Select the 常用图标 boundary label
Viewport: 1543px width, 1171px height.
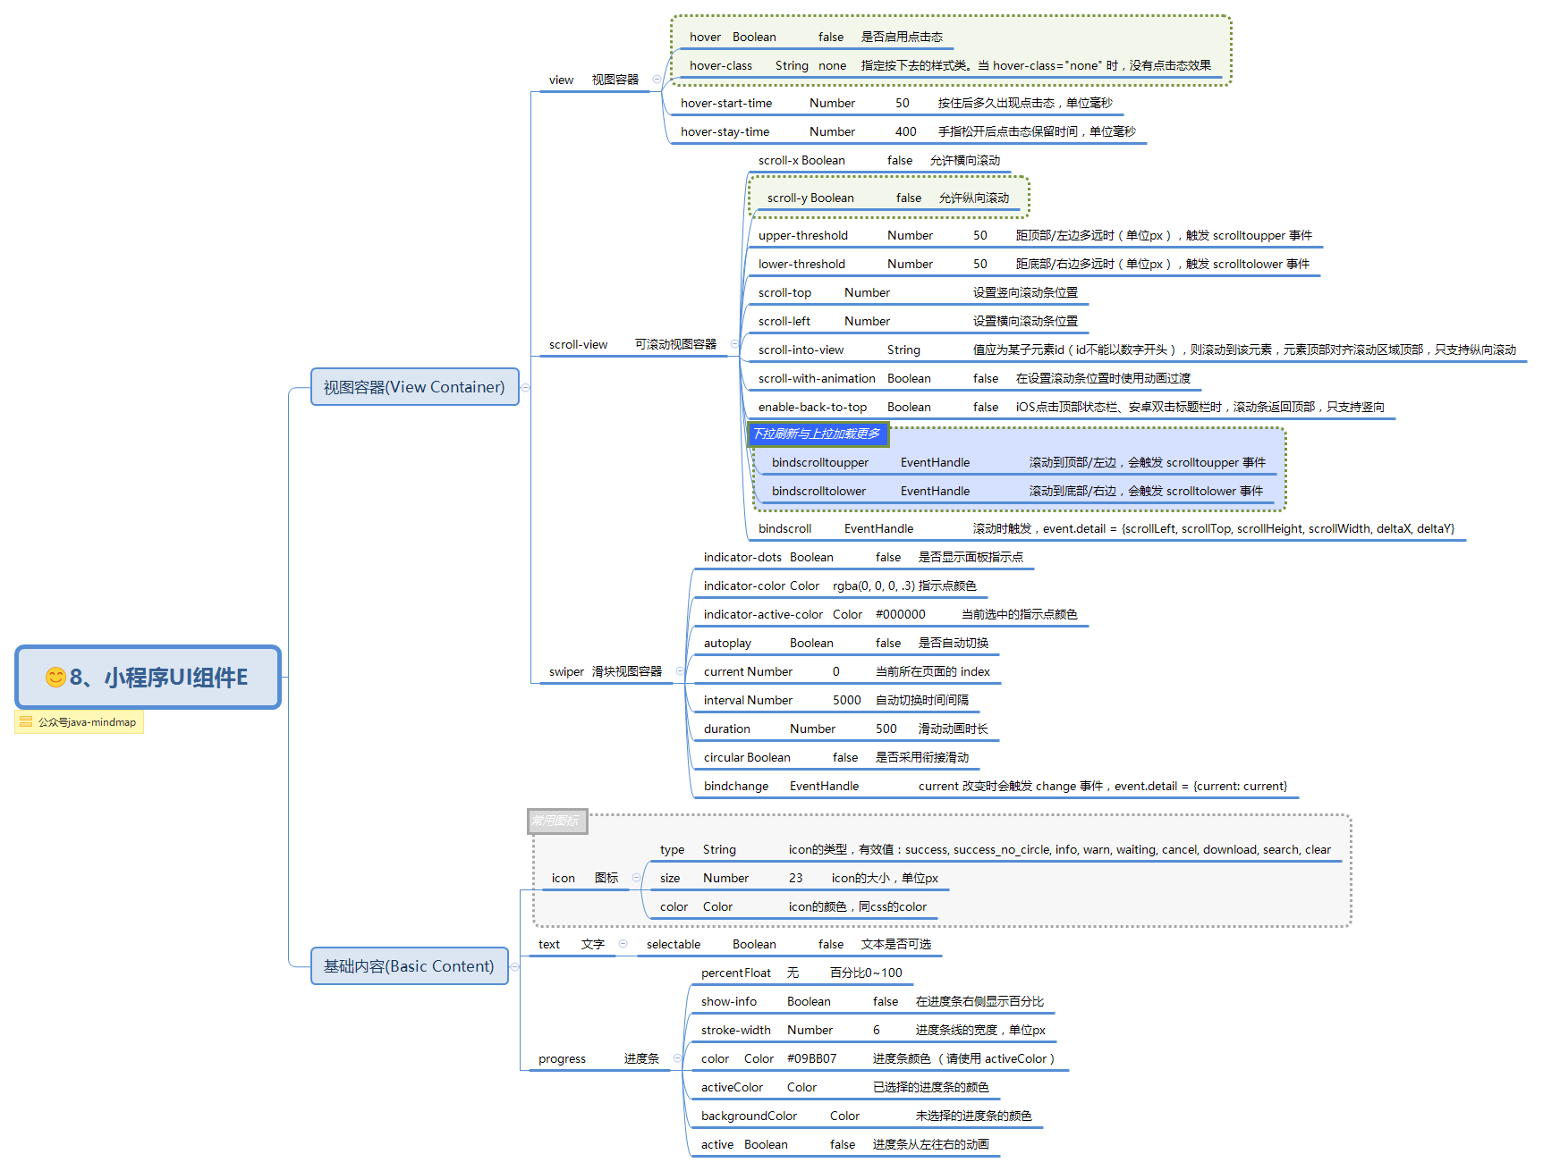coord(557,821)
